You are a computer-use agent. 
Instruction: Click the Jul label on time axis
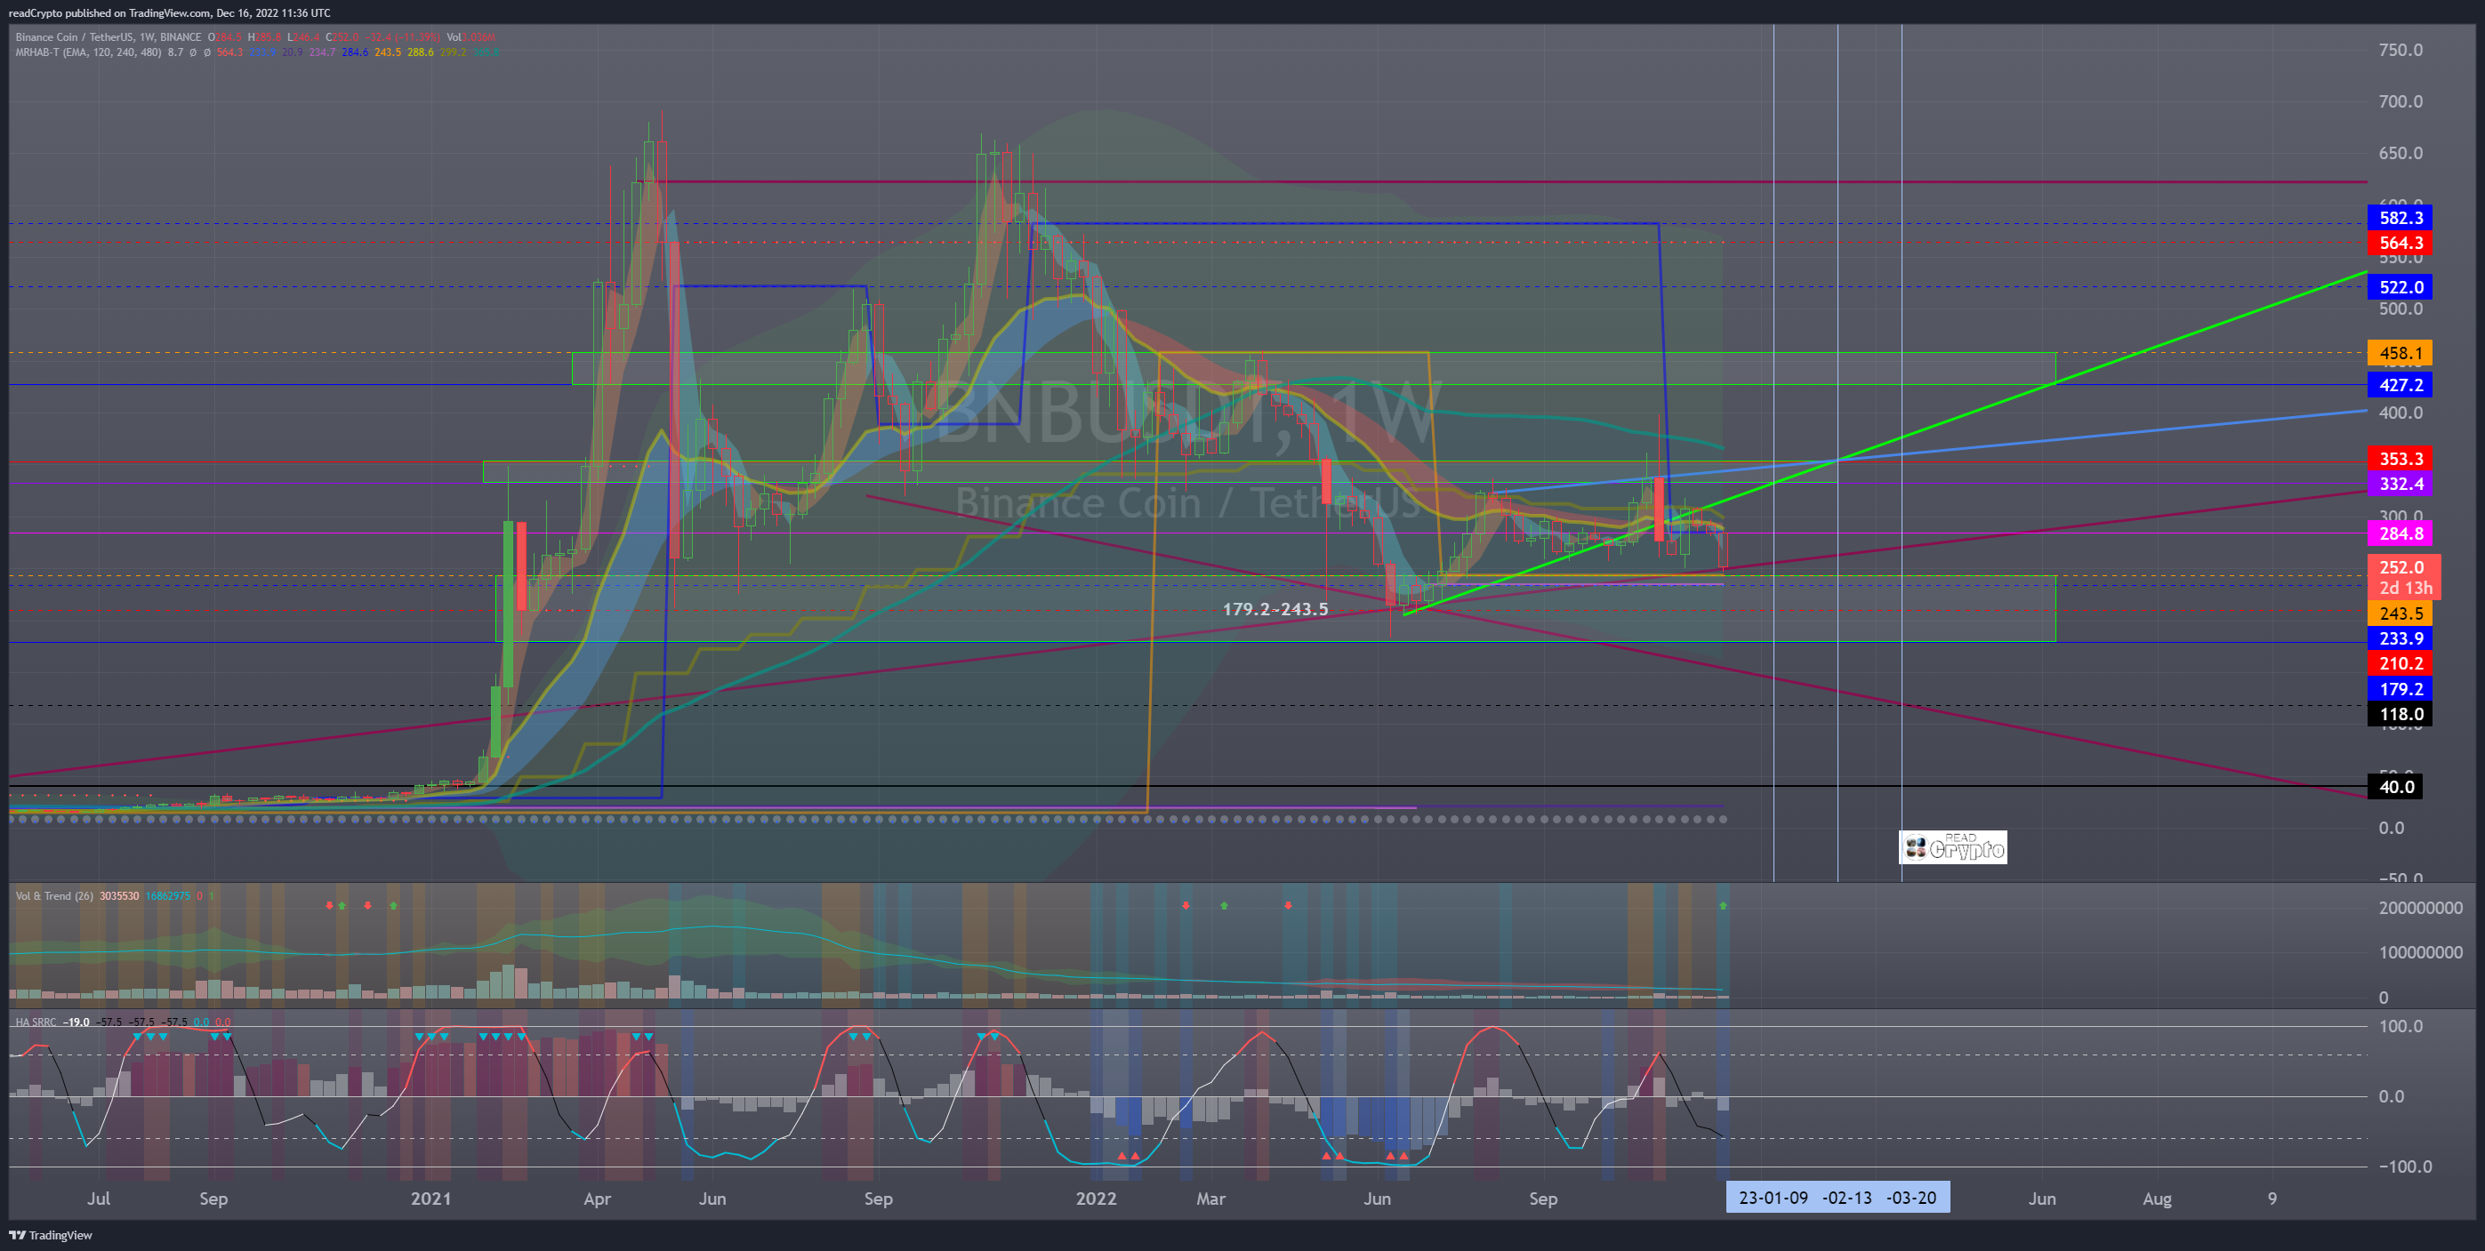99,1199
